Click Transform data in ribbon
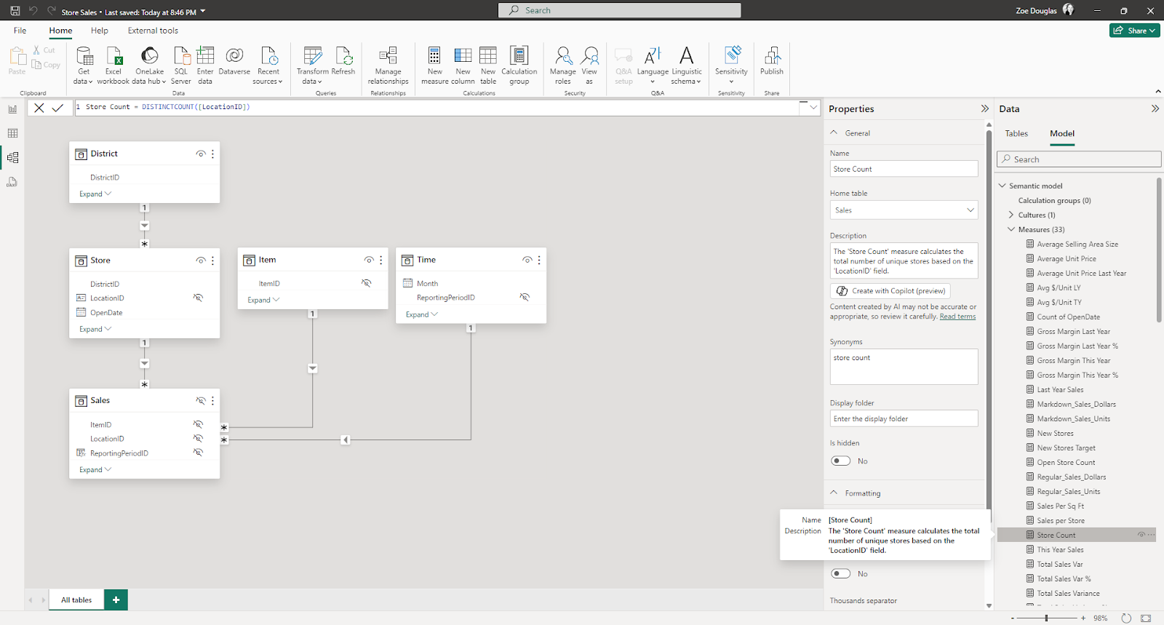 [x=313, y=65]
